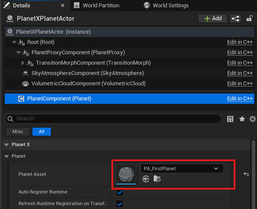Open Edit in C++ for VolumetricCloudComponent
The image size is (257, 209).
240,84
